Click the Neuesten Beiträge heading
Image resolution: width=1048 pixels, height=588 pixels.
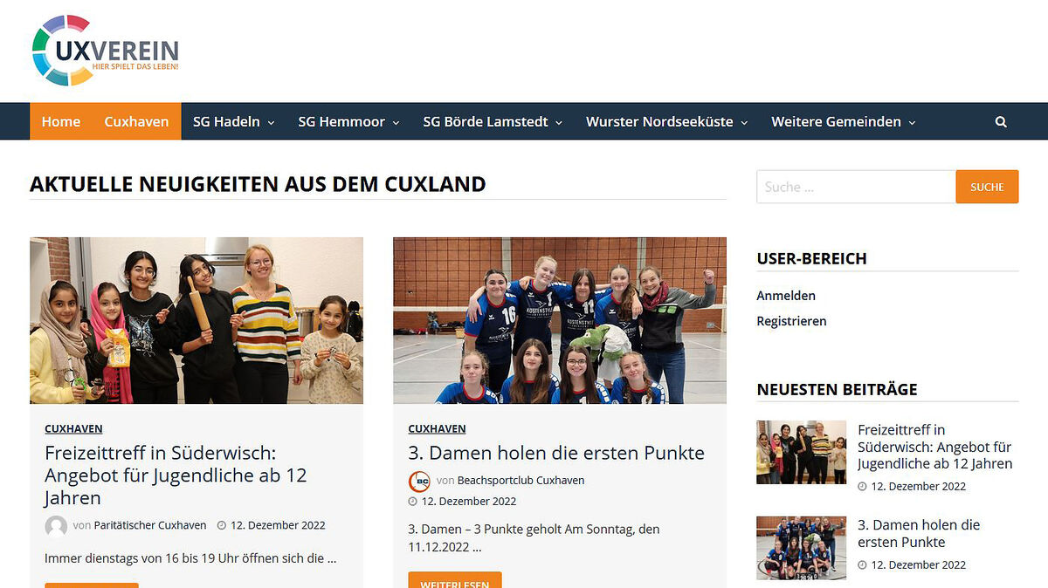tap(837, 389)
